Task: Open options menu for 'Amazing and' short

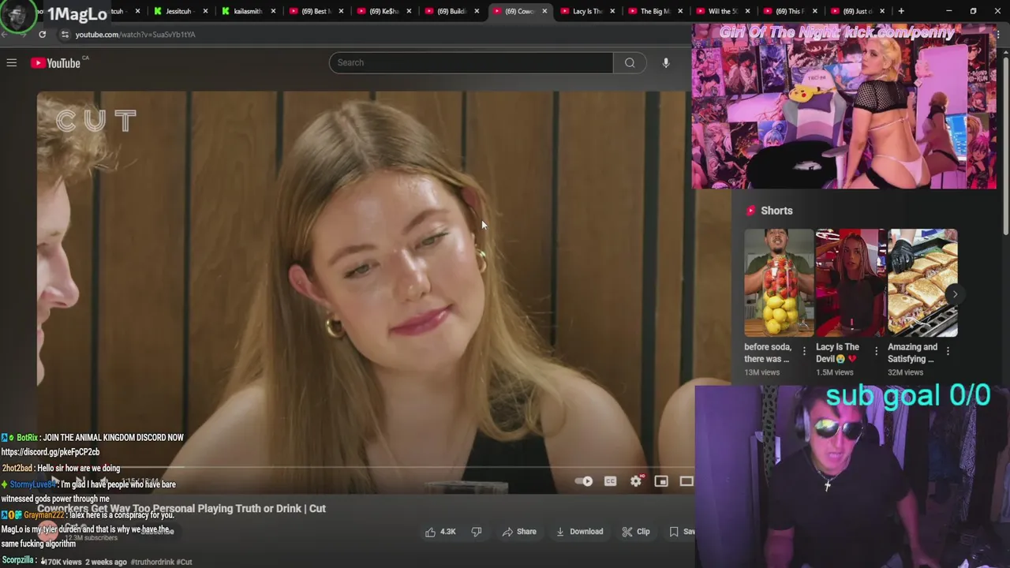Action: (x=948, y=352)
